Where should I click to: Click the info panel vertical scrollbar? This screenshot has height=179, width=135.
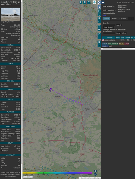(22, 89)
